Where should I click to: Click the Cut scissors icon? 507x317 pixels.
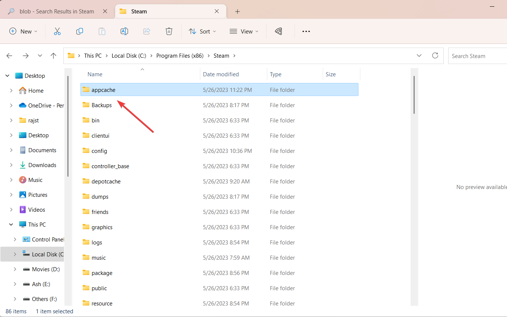(57, 31)
